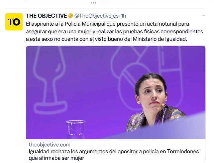This screenshot has width=214, height=163.
Task: Click the gold verified badge
Action: [71, 16]
